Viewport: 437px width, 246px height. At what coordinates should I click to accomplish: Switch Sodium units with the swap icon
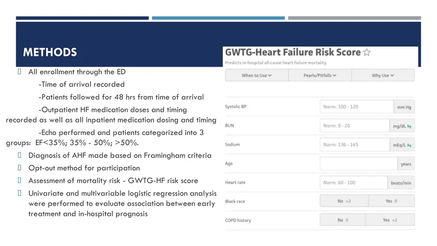[409, 145]
